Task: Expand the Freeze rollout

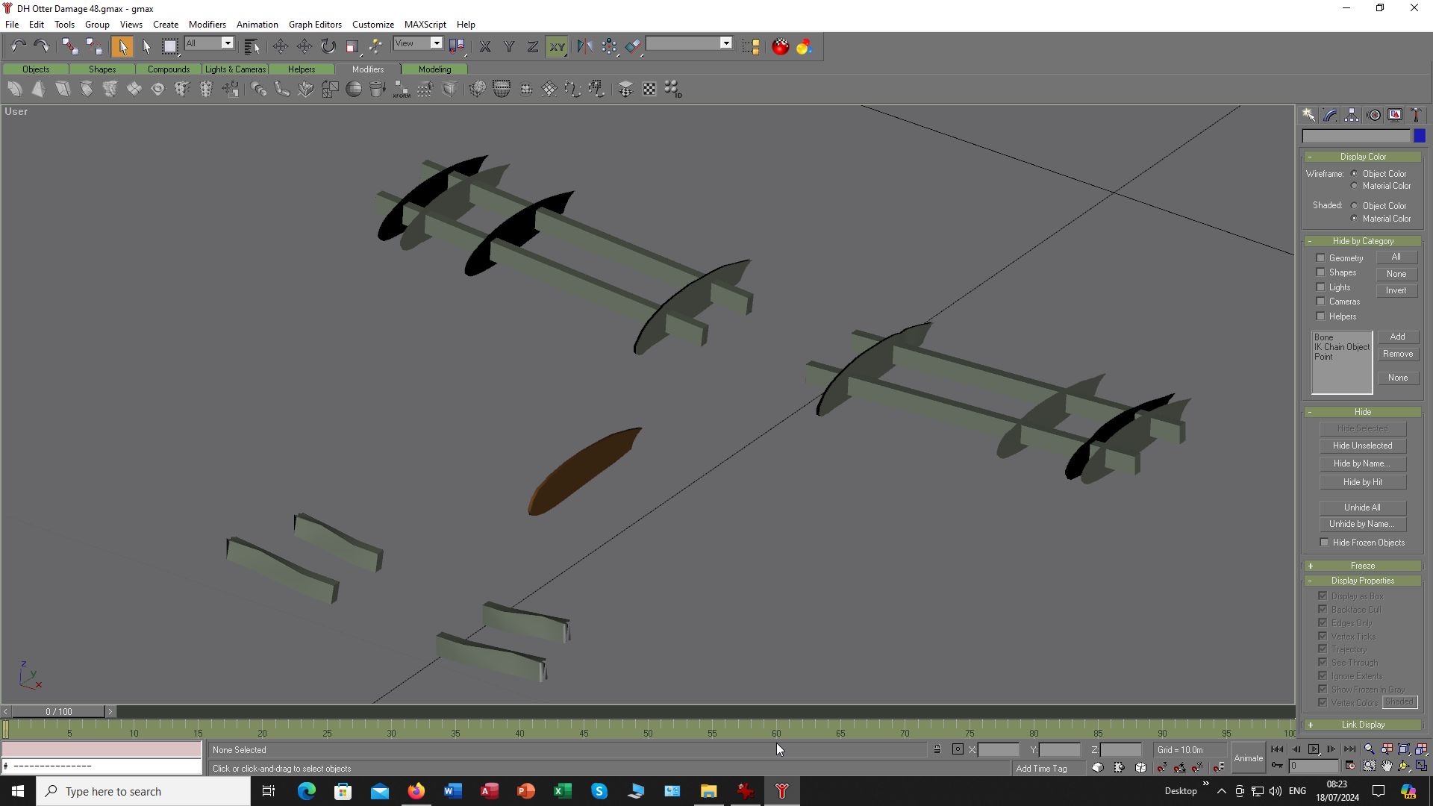Action: point(1362,566)
